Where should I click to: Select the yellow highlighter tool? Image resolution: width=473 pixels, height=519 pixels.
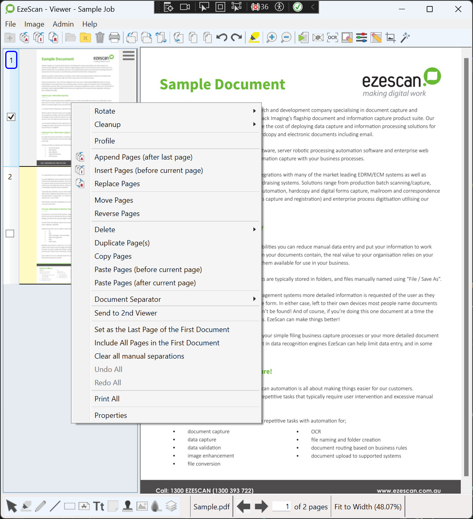[x=254, y=38]
